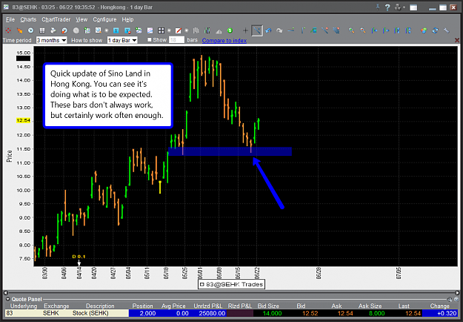Click the printer icon in the chart toolbar
The image size is (463, 322).
point(53,30)
